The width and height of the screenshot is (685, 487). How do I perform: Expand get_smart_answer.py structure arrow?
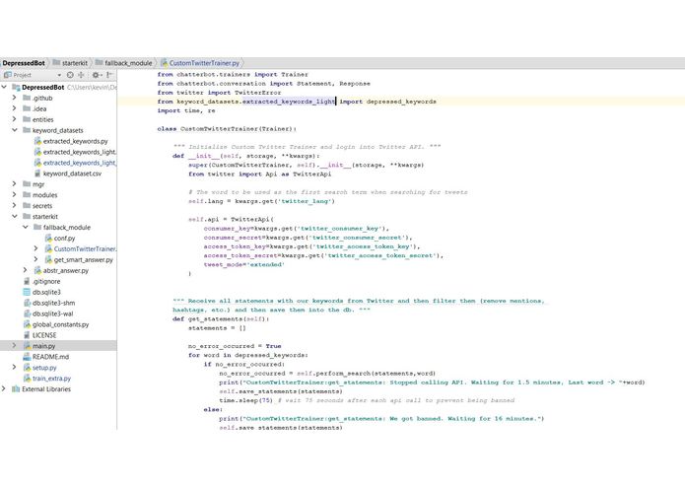[x=36, y=259]
